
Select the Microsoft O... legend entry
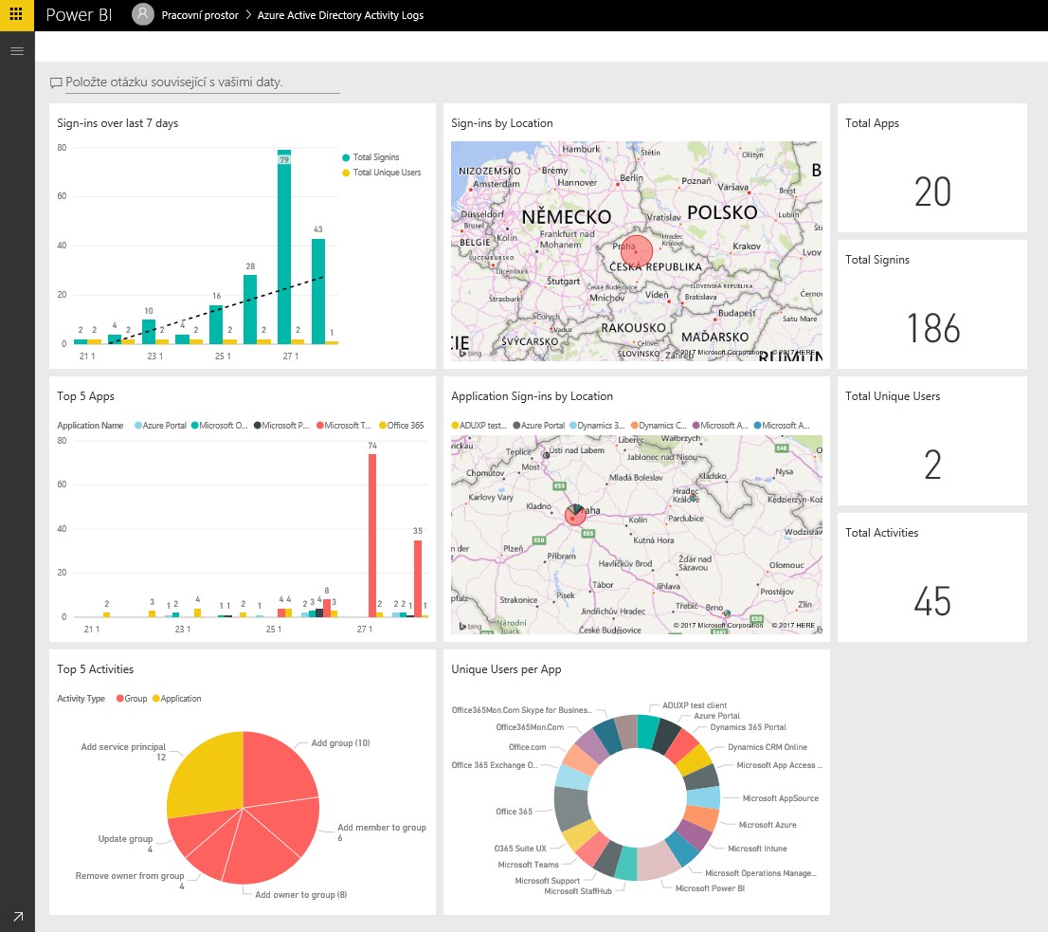(x=219, y=425)
